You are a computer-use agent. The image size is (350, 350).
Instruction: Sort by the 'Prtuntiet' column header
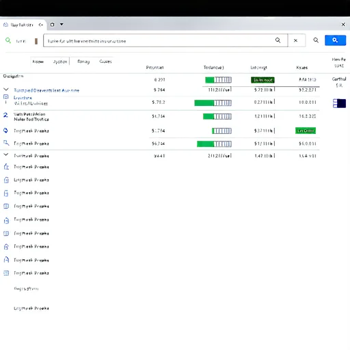pos(154,68)
